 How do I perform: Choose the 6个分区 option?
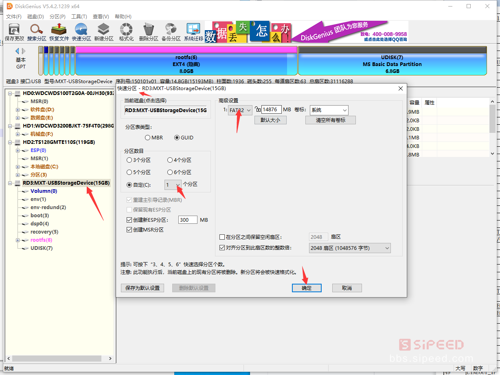(x=179, y=172)
